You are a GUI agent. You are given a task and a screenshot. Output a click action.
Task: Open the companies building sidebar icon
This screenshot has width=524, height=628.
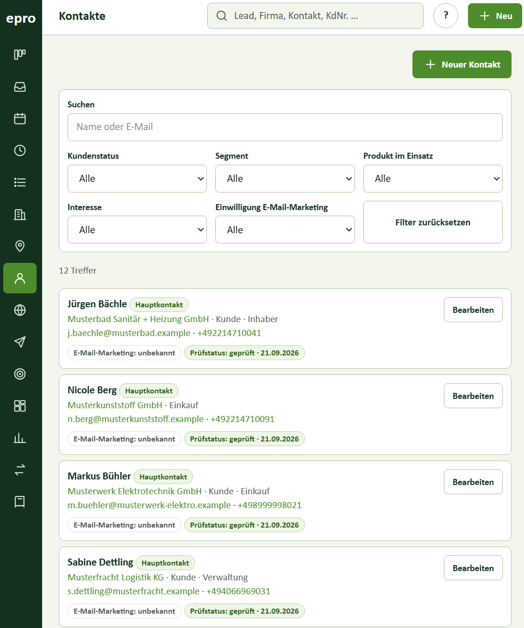20,214
